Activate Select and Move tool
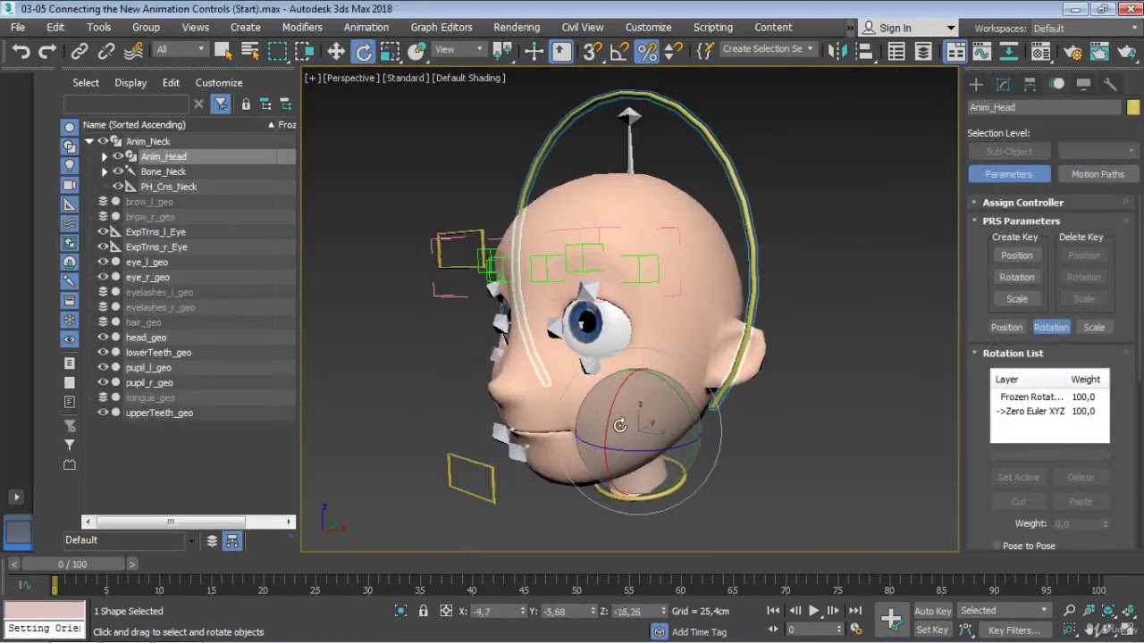 click(x=336, y=52)
